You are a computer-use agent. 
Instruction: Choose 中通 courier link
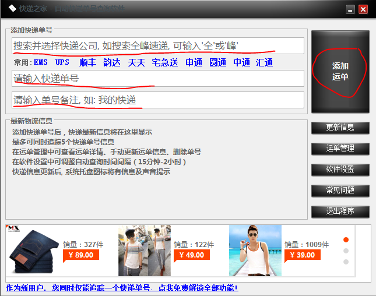242,62
